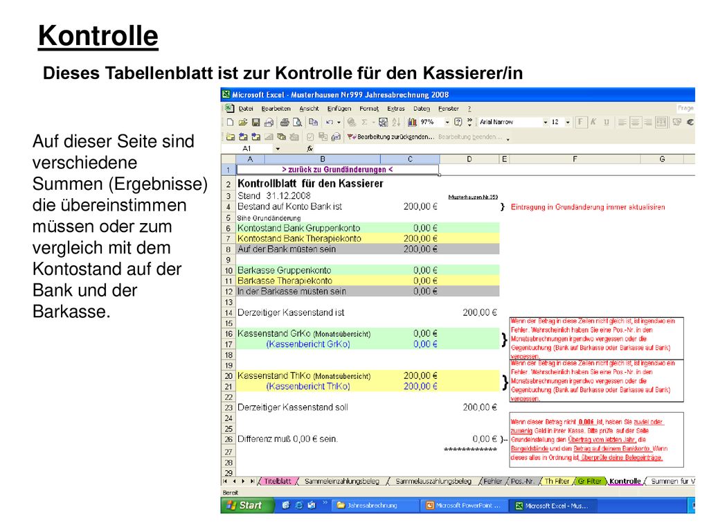The width and height of the screenshot is (709, 532).
Task: Expand the Name Box A1 dropdown arrow
Action: (x=278, y=148)
